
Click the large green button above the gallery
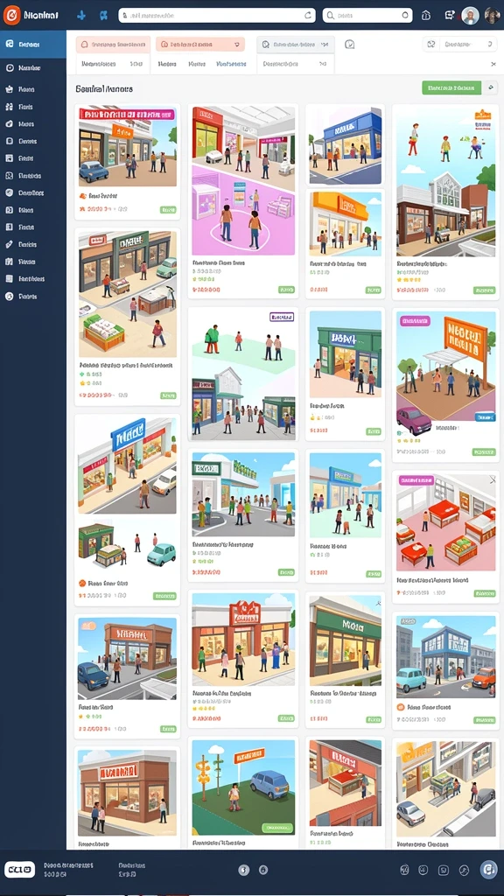coord(451,87)
